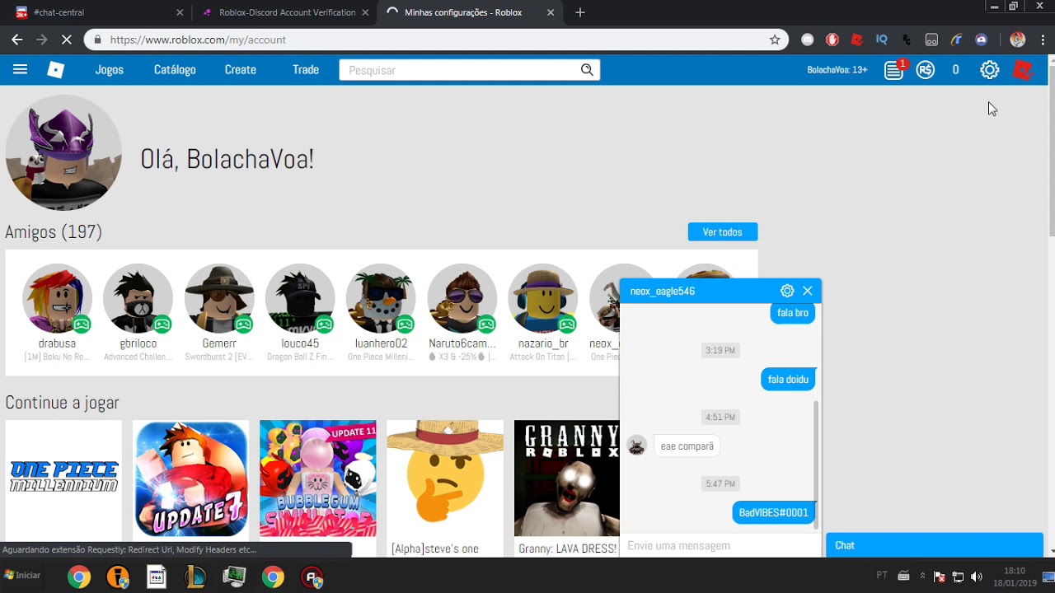This screenshot has height=593, width=1055.
Task: Click the IQ extension icon
Action: point(882,40)
